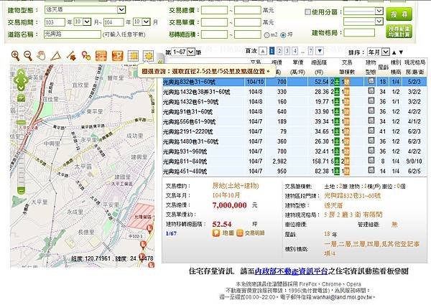This screenshot has height=305, width=431.
Task: Click the 移轉總面積 minimum area field
Action: pyautogui.click(x=214, y=34)
